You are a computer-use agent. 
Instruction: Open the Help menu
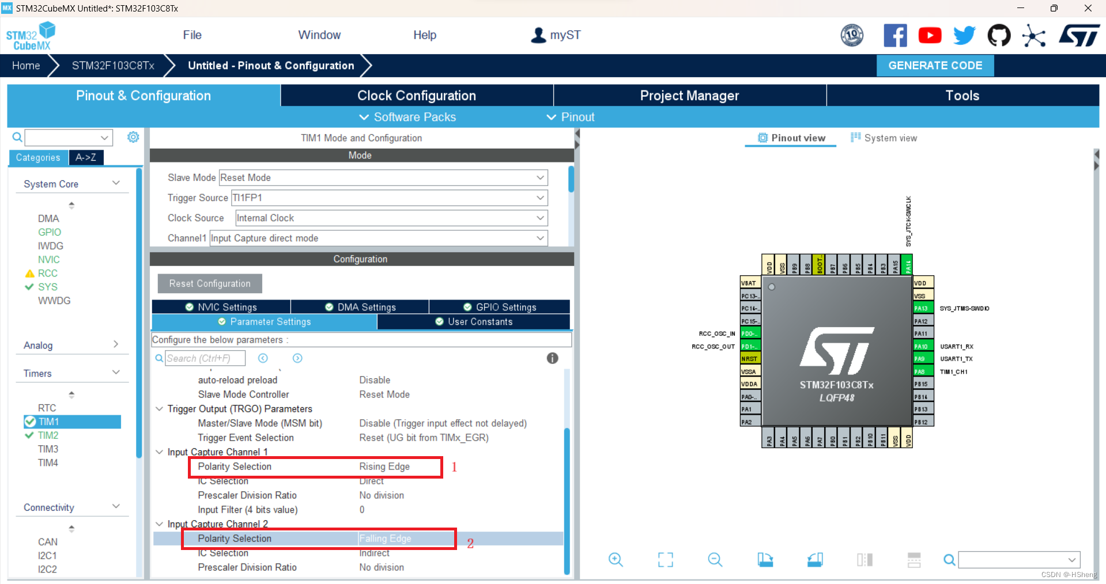point(425,35)
